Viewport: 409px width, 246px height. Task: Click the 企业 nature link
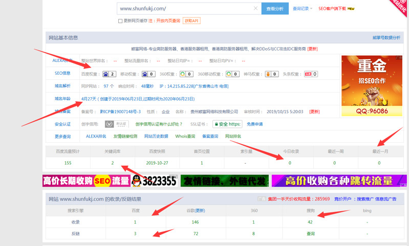(165, 111)
